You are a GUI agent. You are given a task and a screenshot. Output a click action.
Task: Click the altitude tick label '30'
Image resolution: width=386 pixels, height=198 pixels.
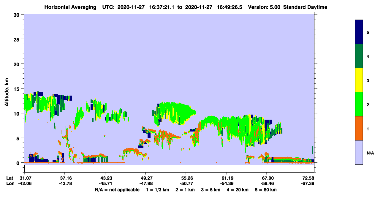click(x=17, y=15)
